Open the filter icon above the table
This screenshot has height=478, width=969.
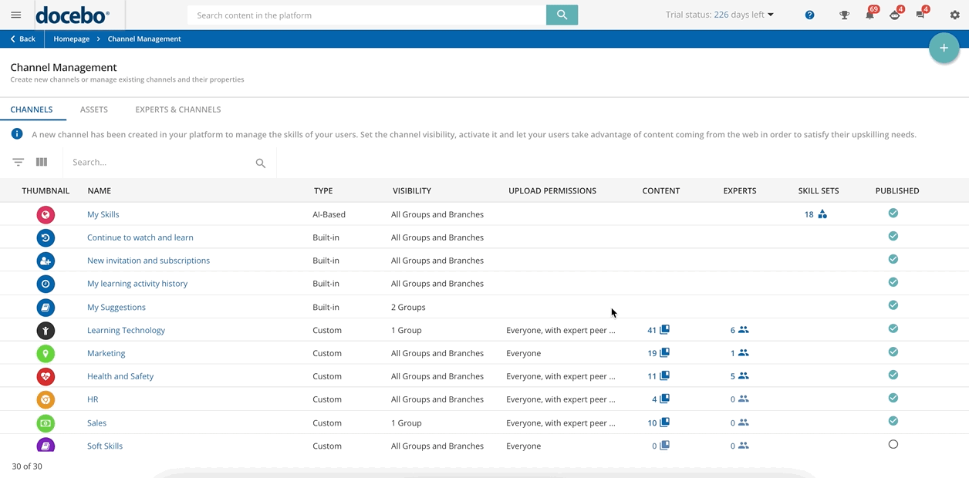(x=18, y=162)
